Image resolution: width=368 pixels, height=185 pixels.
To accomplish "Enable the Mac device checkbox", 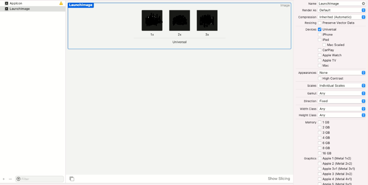I will [320, 65].
